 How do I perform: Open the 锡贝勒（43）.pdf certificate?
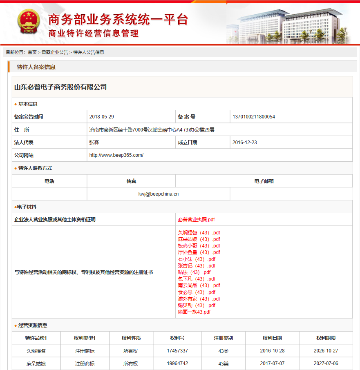pos(197,305)
